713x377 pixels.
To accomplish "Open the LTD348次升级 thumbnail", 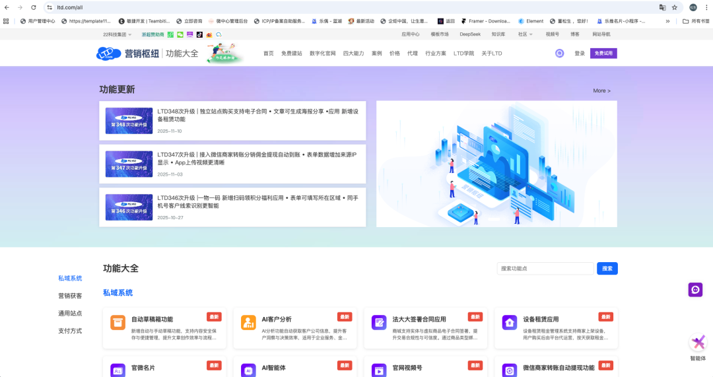I will (x=129, y=121).
